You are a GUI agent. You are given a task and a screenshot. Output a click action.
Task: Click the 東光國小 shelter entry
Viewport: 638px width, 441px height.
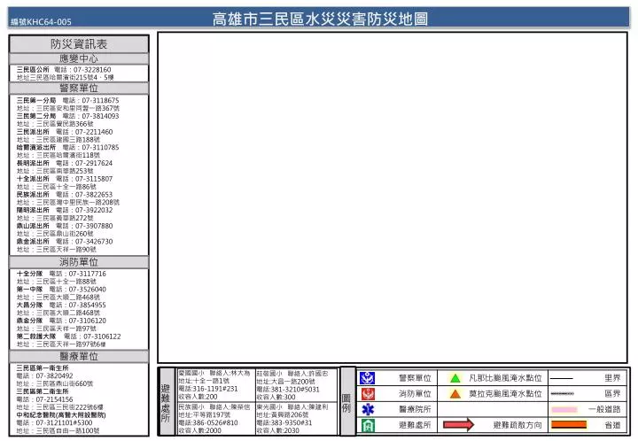pos(297,419)
